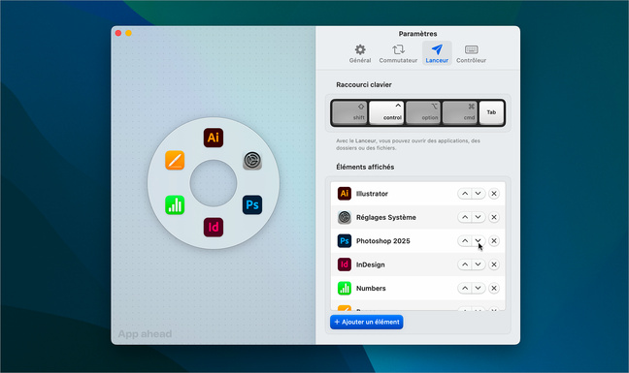This screenshot has height=373, width=629.
Task: Remove Numbers from the list
Action: coord(494,288)
